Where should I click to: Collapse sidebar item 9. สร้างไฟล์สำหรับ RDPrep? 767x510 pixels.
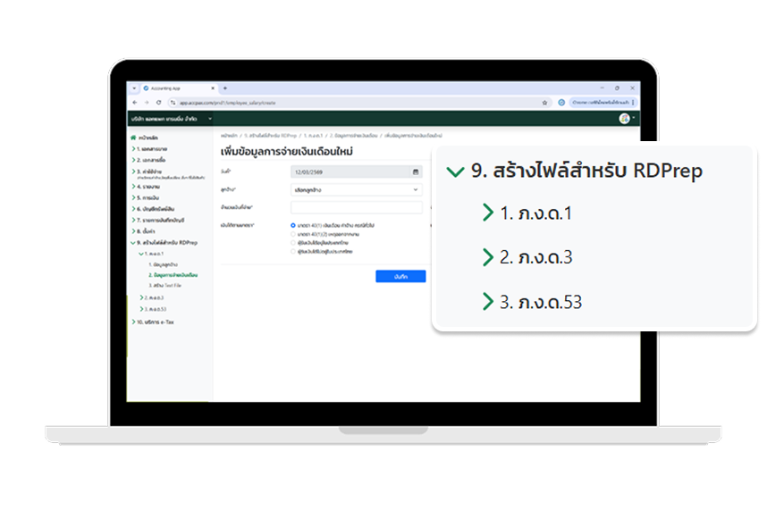tap(164, 242)
